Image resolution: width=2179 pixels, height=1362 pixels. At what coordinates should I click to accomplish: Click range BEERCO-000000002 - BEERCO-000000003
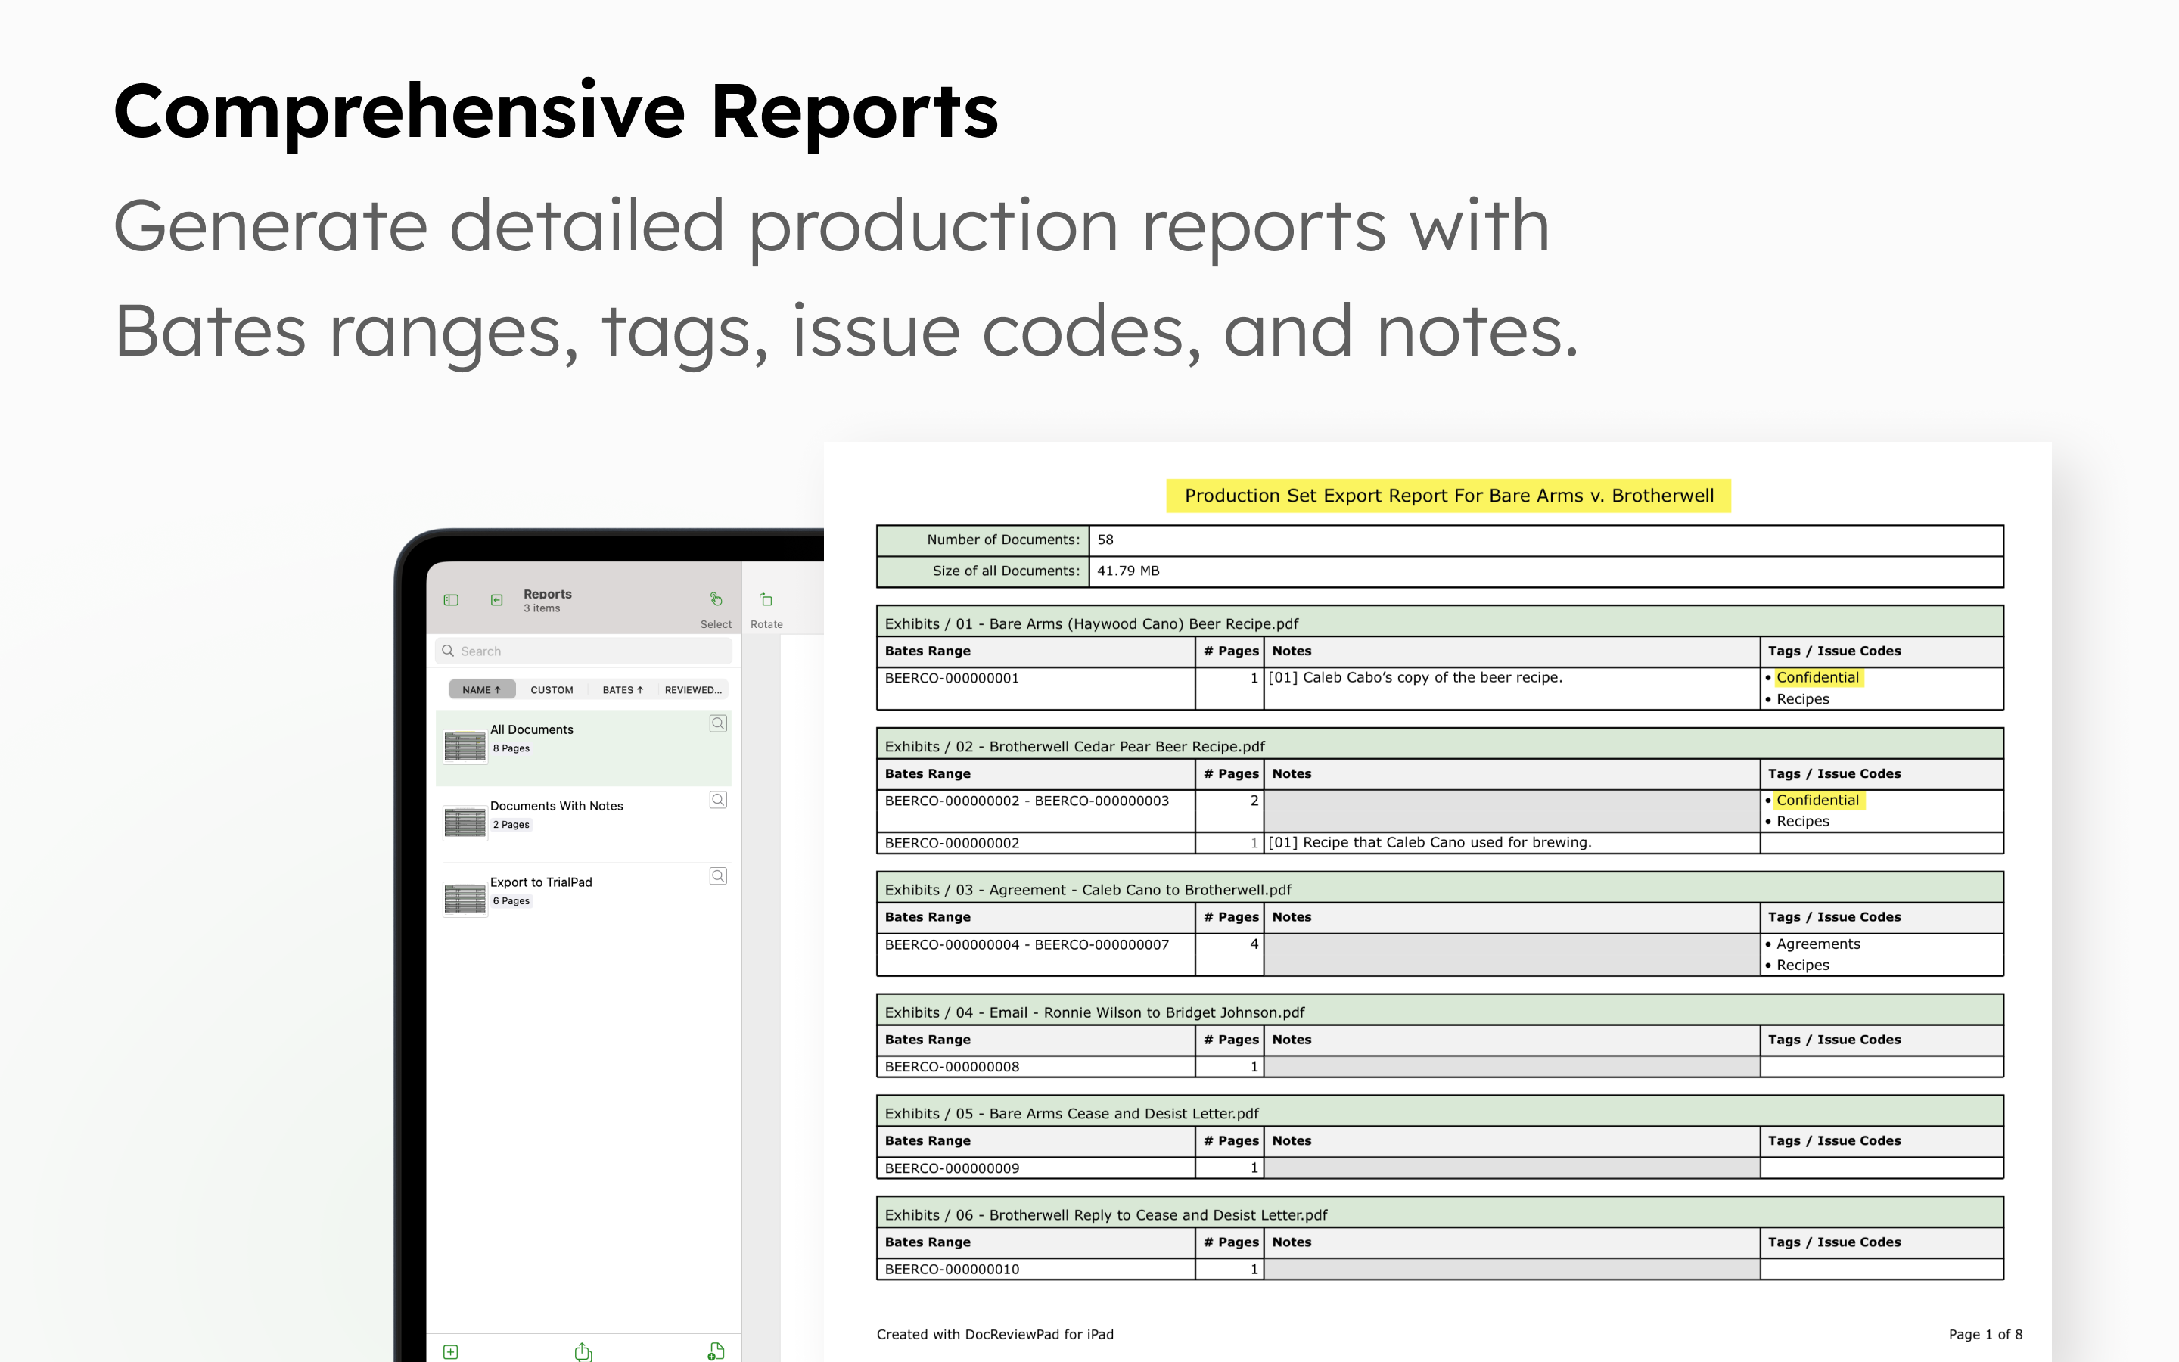[1027, 800]
